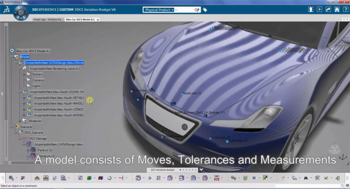The height and width of the screenshot is (189, 350).
Task: Click the red-green cube icon
Action: coord(89,178)
